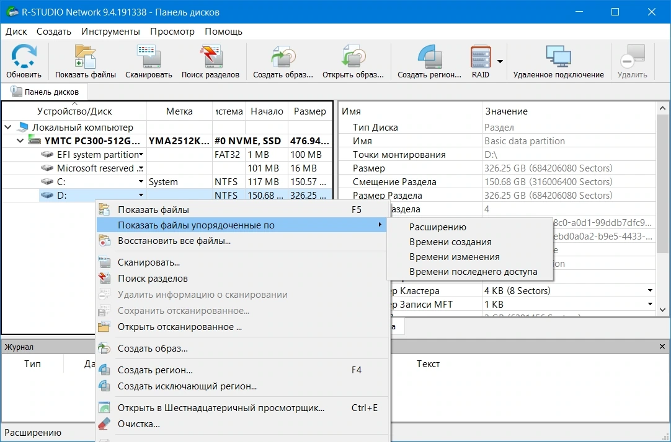Screen dimensions: 671x442
Task: Open the Просмотр menu
Action: (x=172, y=32)
